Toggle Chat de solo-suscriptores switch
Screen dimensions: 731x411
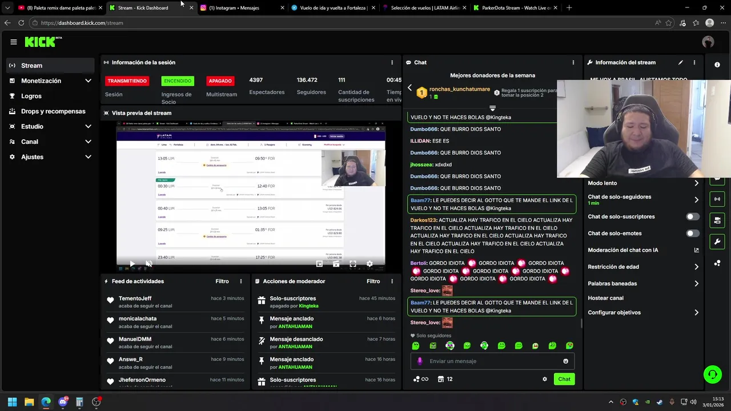tap(693, 217)
